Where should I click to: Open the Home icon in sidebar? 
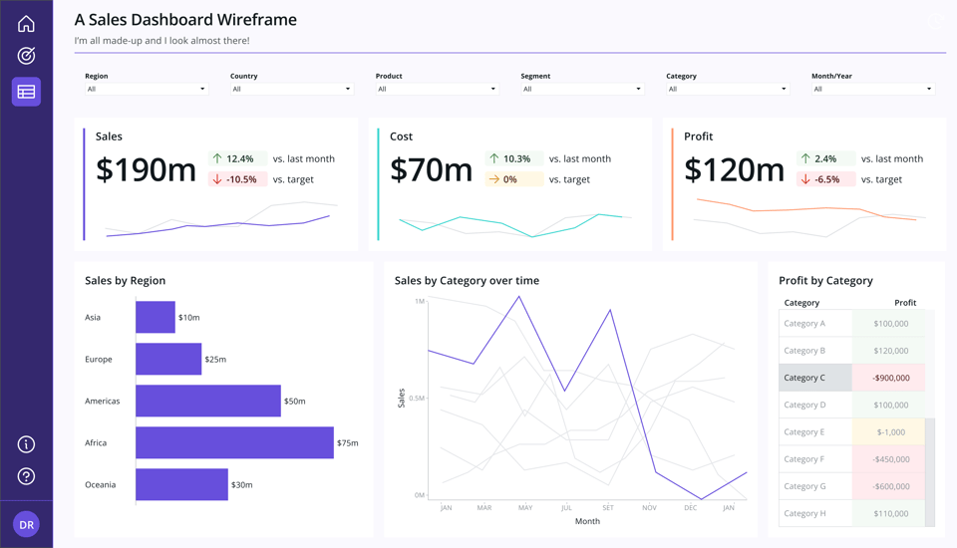[26, 24]
